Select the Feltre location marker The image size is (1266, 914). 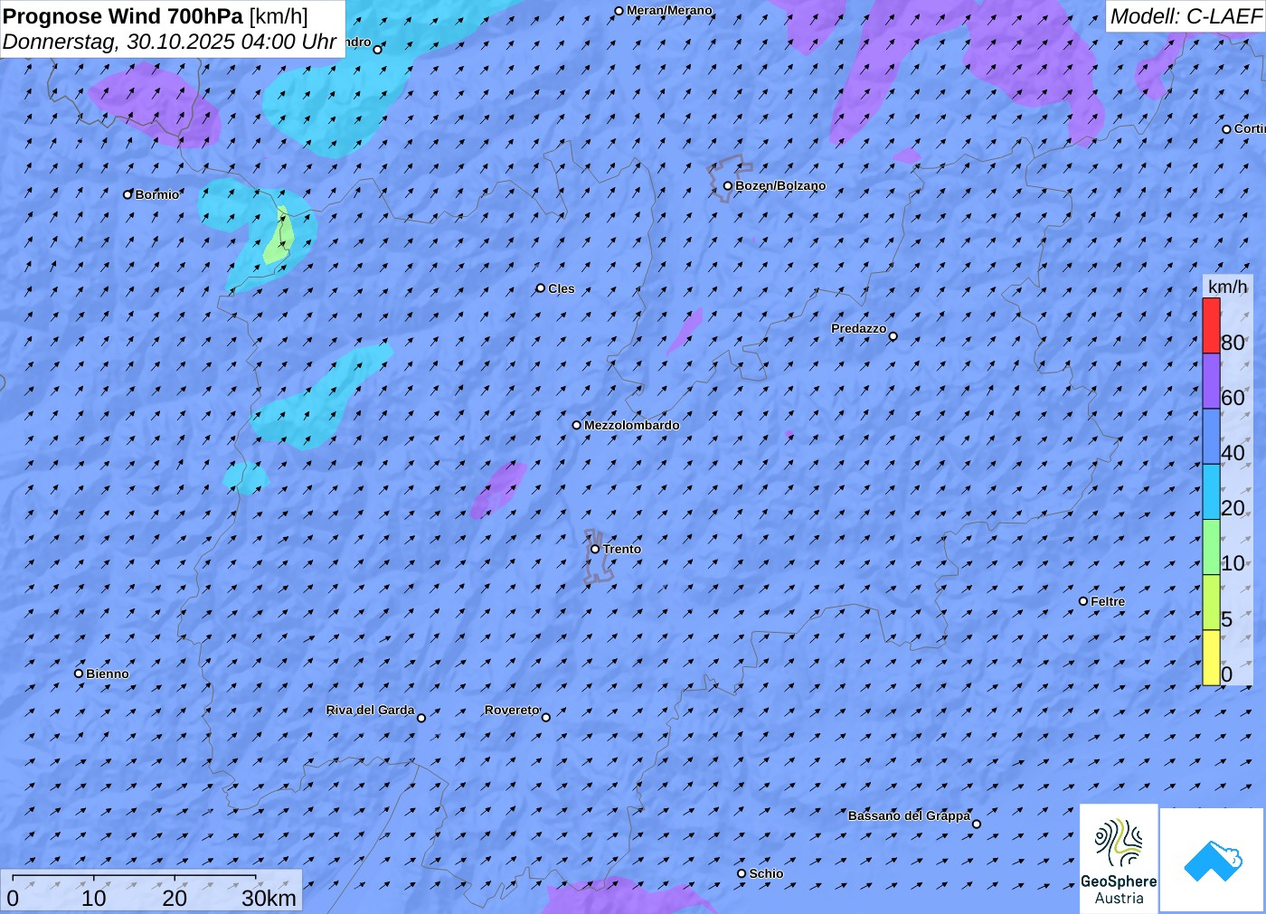coord(1083,601)
